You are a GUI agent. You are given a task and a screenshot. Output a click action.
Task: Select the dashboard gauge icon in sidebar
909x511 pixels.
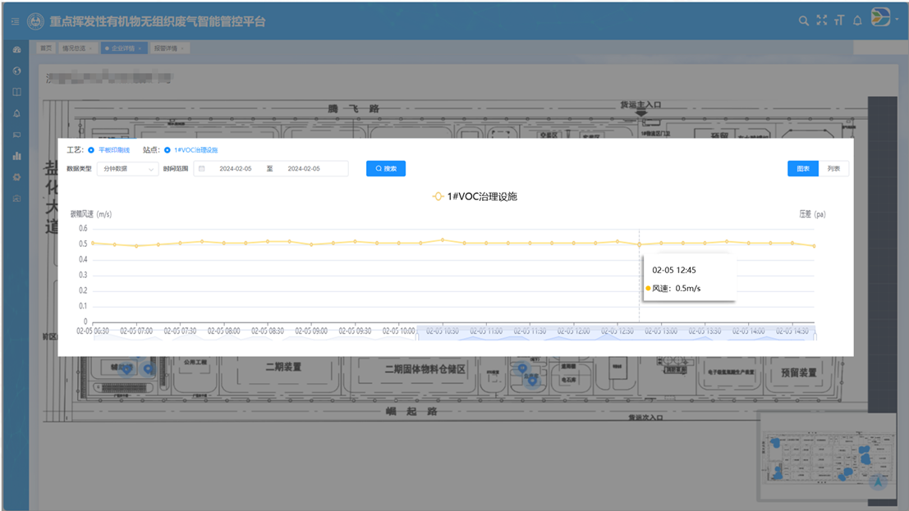pyautogui.click(x=16, y=50)
